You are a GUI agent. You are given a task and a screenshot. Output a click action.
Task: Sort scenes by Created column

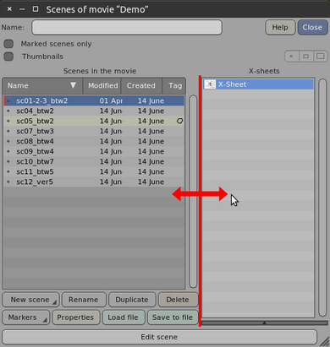141,85
